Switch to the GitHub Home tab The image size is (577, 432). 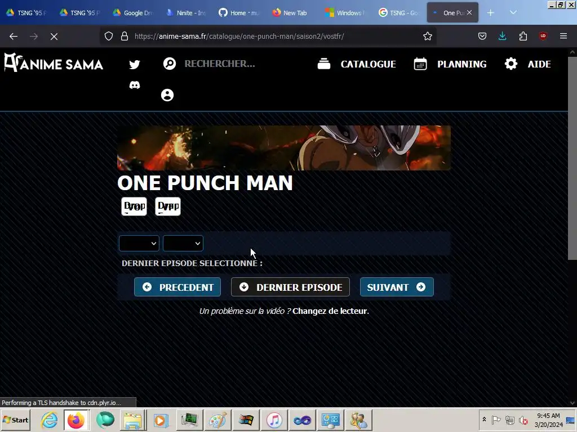[239, 13]
